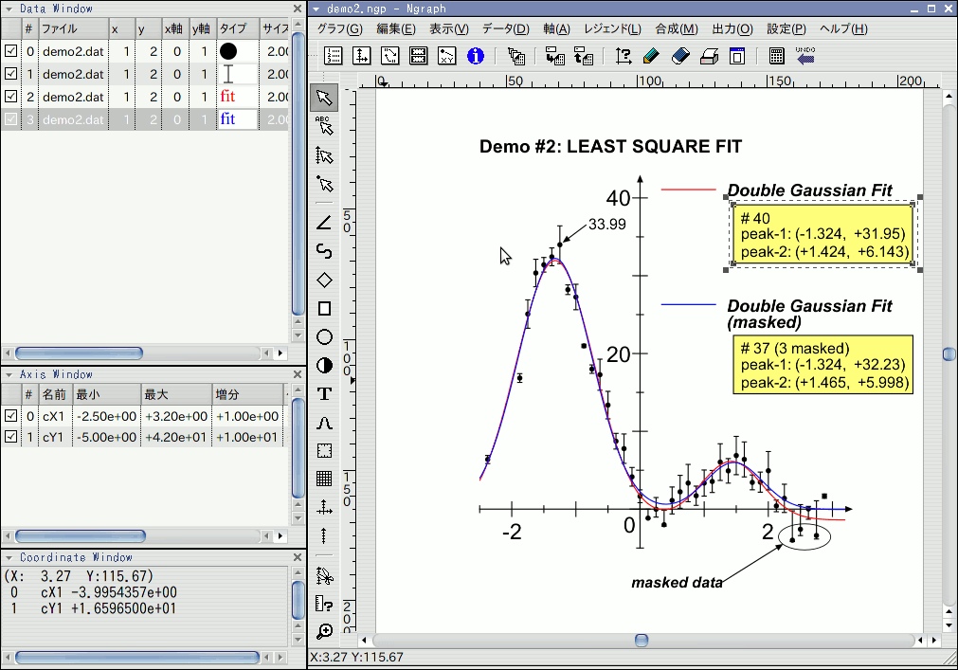Select the Text tool in the toolbox
Screen dimensions: 958x670
click(x=324, y=394)
